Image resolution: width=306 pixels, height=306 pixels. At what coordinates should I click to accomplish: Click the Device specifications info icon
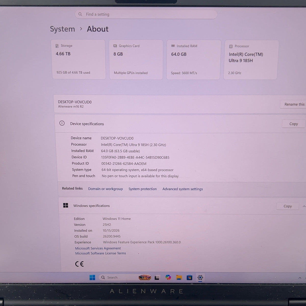coord(62,123)
